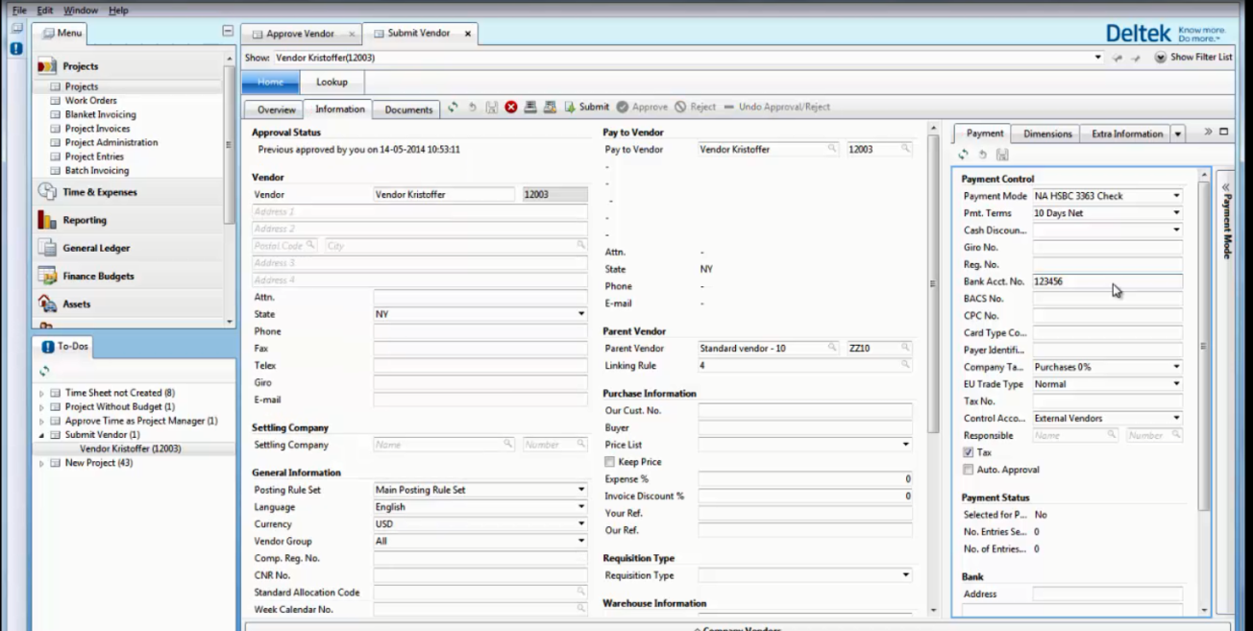The width and height of the screenshot is (1253, 631).
Task: Open the General Ledger menu section
Action: click(96, 248)
